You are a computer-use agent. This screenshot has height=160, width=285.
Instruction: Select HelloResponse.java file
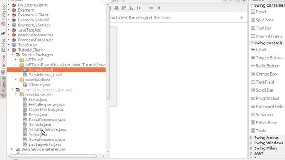pyautogui.click(x=47, y=105)
